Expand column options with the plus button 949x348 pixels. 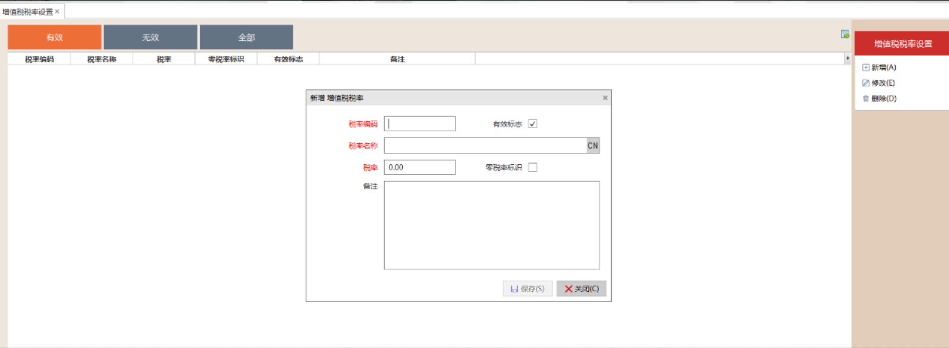(847, 59)
